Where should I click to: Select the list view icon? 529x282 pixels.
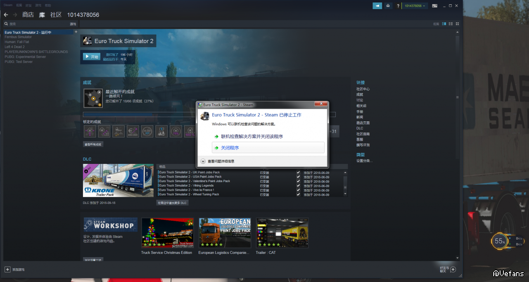[x=451, y=24]
